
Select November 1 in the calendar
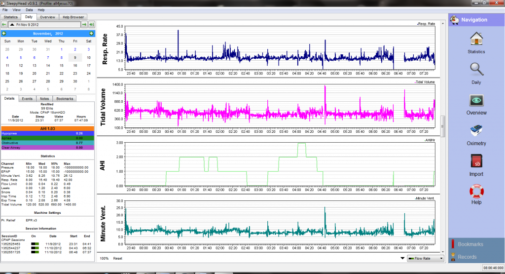(x=62, y=49)
